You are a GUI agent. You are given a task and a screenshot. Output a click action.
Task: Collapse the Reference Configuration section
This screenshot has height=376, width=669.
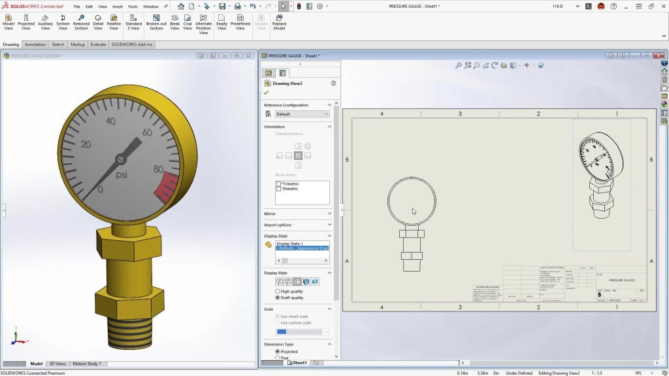[329, 105]
